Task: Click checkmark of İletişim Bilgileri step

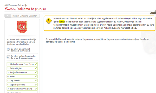Action: click(x=36, y=68)
